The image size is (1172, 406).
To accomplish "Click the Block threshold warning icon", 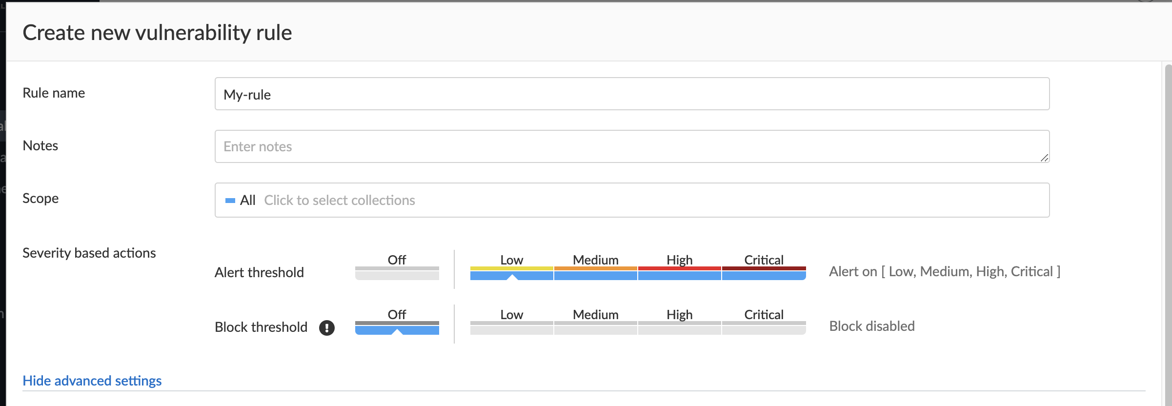I will pos(327,327).
